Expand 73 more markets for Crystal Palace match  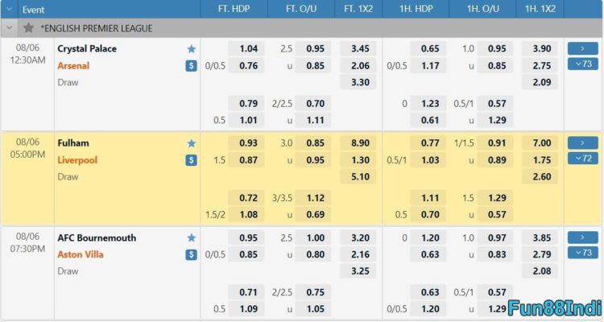click(x=583, y=64)
